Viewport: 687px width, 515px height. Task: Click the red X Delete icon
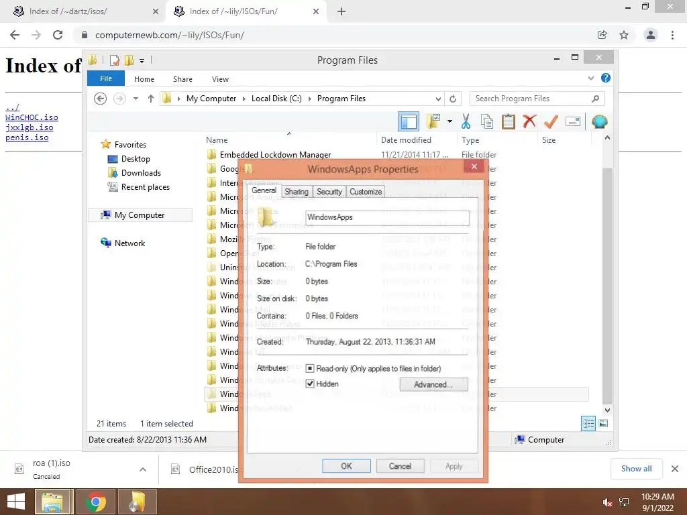pos(529,121)
